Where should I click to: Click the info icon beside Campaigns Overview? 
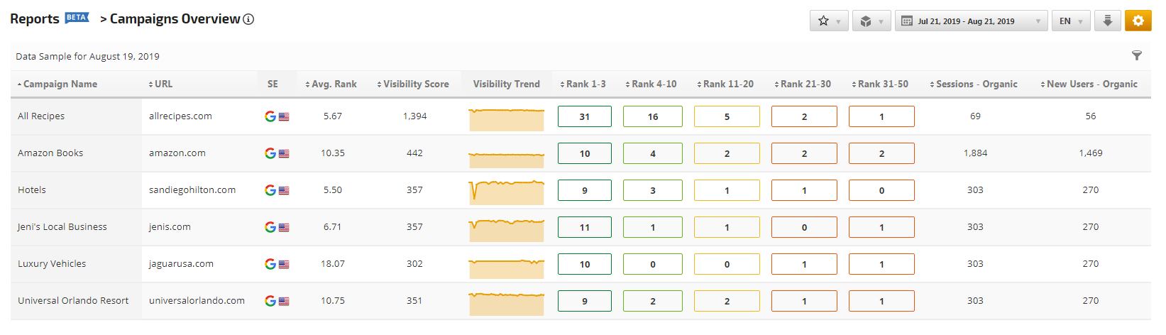248,19
